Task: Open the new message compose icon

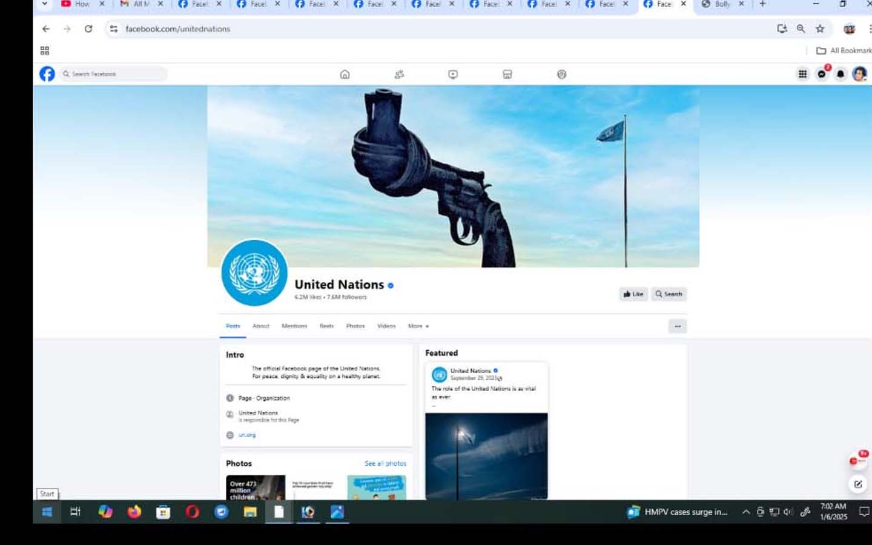Action: pos(858,484)
